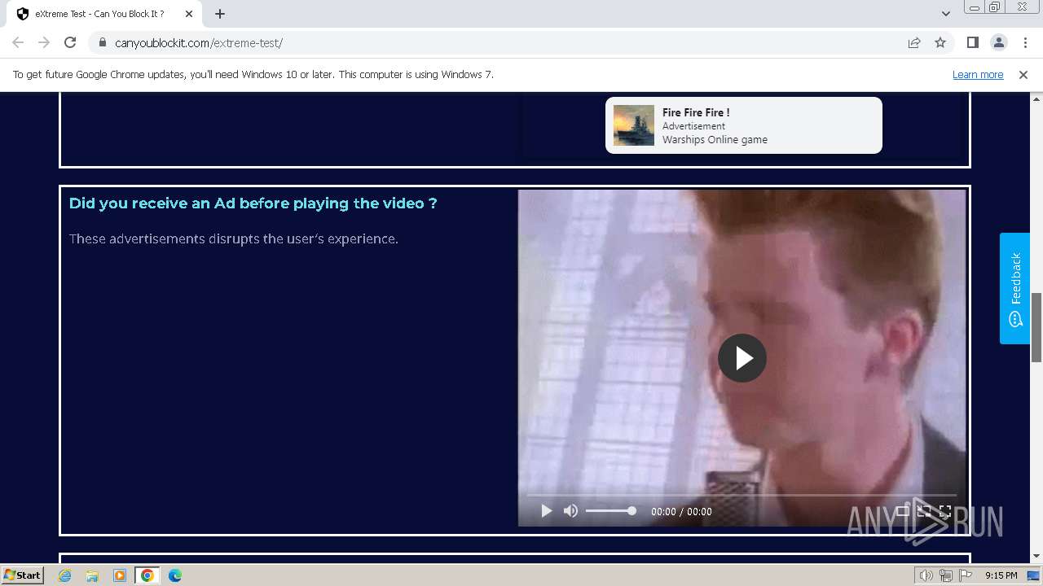Toggle video fullscreen mode

coord(945,511)
